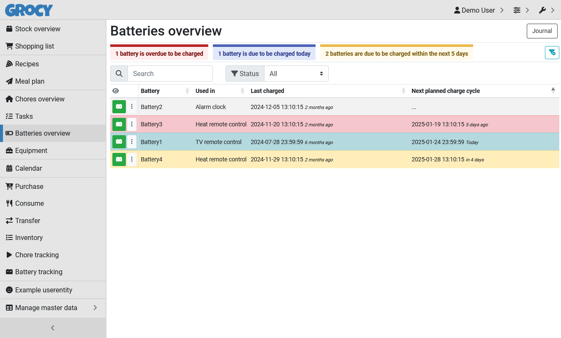Open Battery tracking in sidebar
Image resolution: width=561 pixels, height=338 pixels.
tap(38, 272)
